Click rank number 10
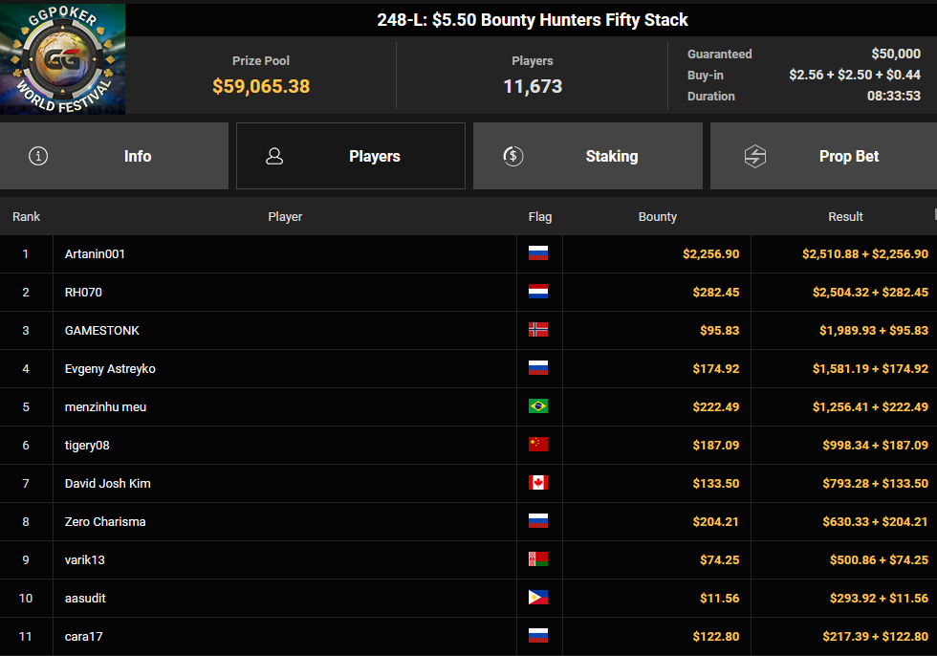 [26, 598]
